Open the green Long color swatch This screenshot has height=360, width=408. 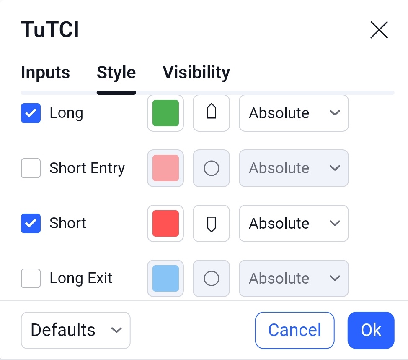[x=165, y=113]
